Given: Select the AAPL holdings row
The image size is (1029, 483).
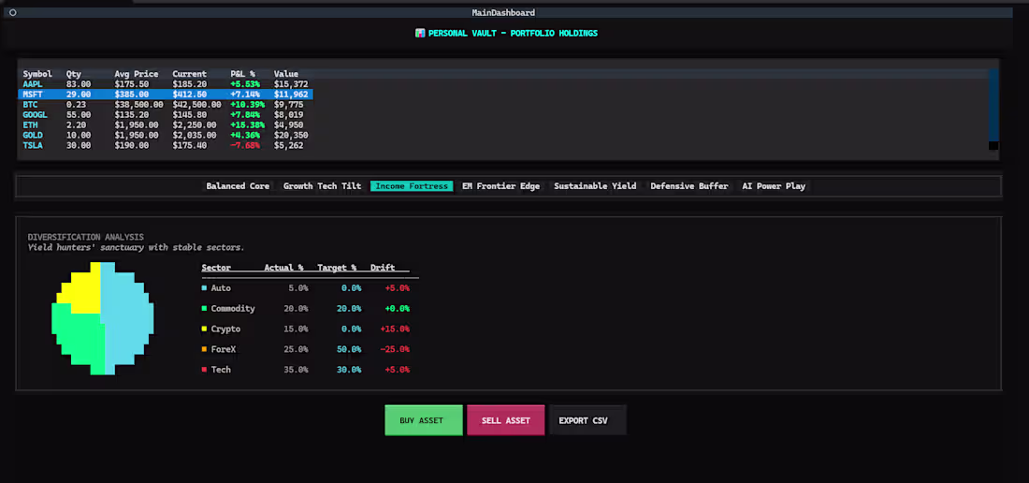Looking at the screenshot, I should pyautogui.click(x=166, y=84).
